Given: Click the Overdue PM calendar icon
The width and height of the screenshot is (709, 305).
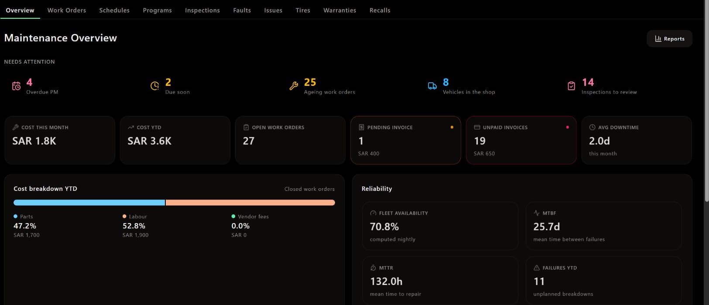Looking at the screenshot, I should point(16,86).
